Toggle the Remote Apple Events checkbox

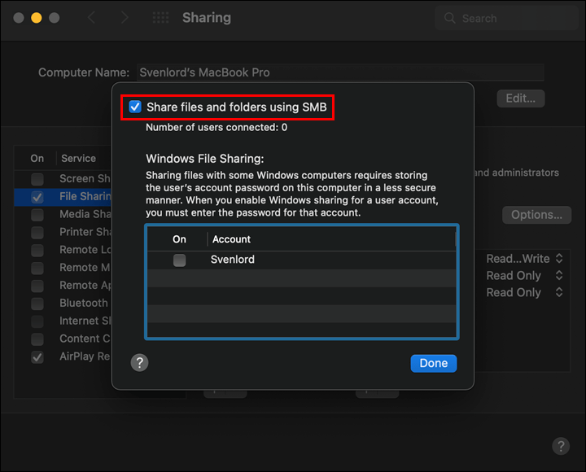[x=37, y=286]
